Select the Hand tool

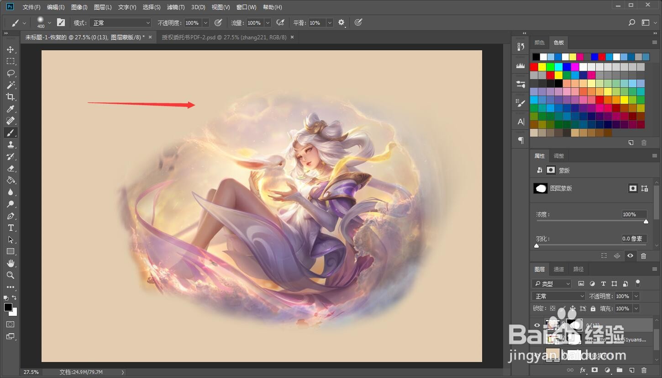click(11, 263)
